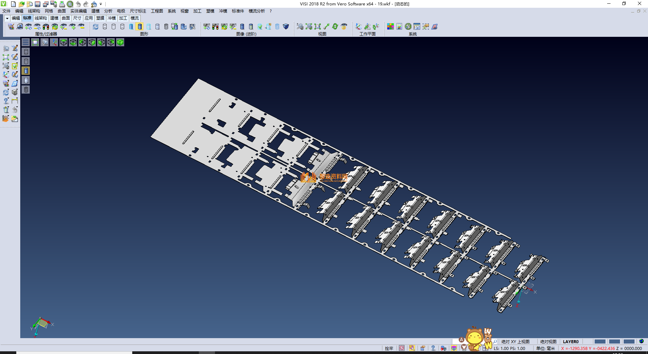Click the Save floppy disk icon
Image resolution: width=648 pixels, height=354 pixels.
[x=37, y=4]
